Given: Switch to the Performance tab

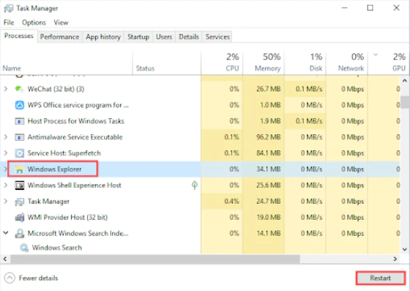Looking at the screenshot, I should click(x=59, y=37).
